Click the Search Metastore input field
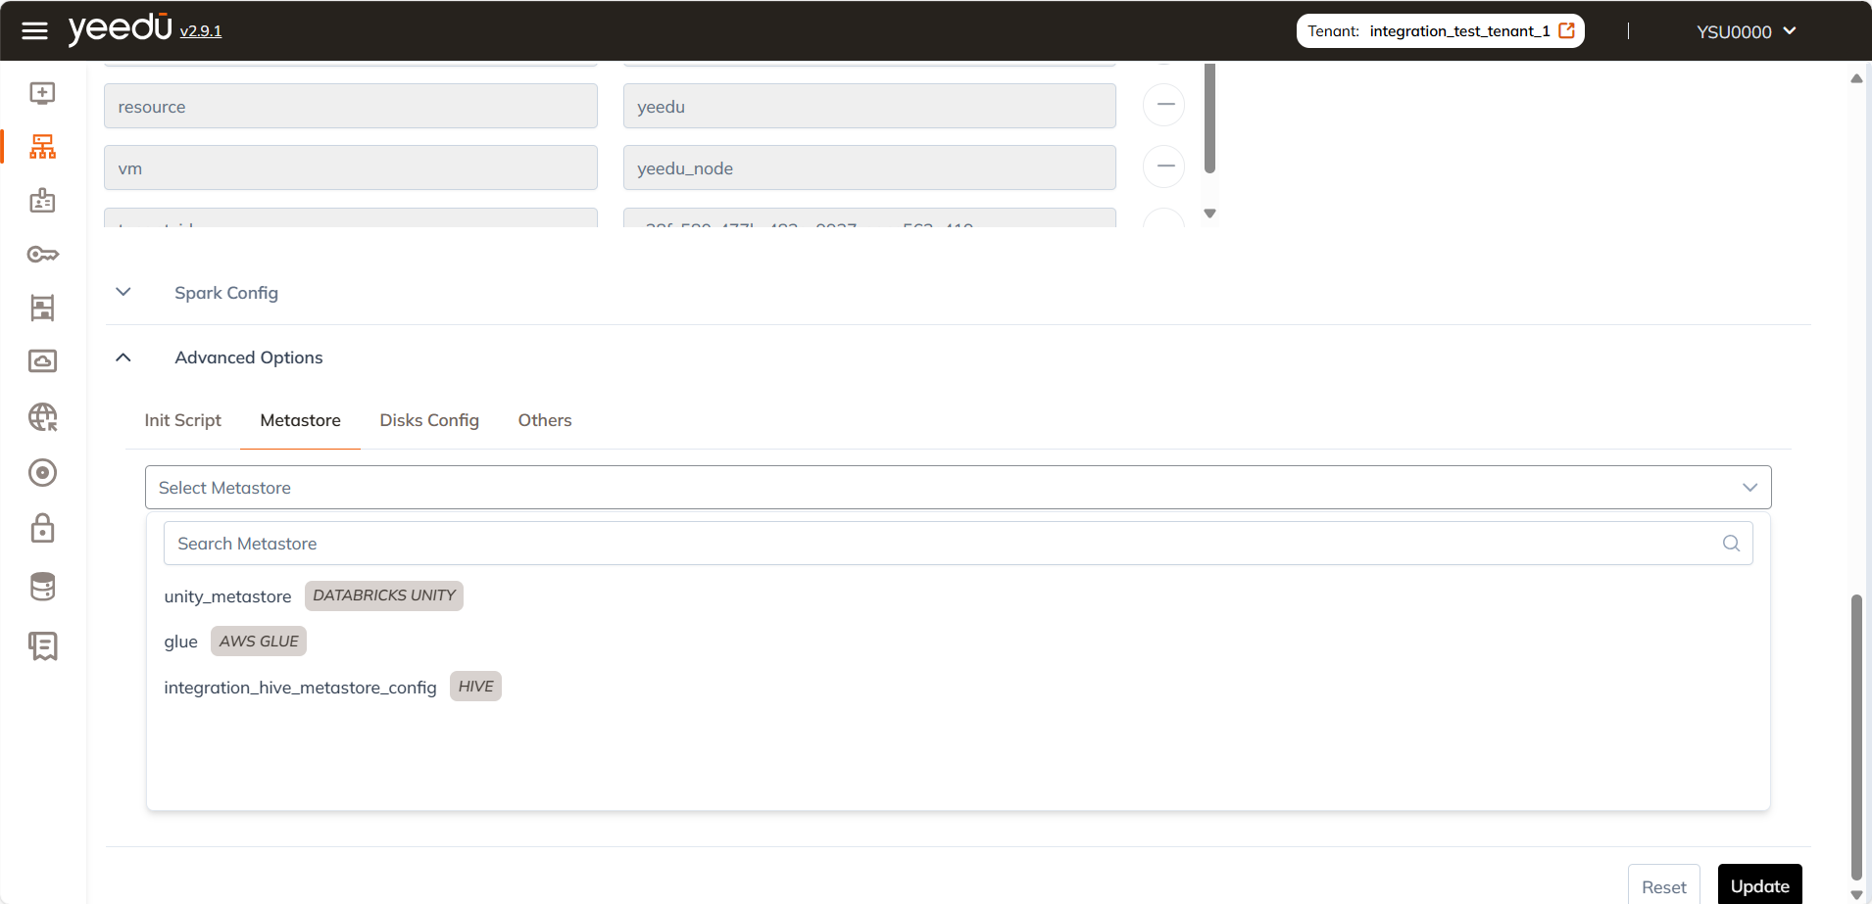Screen dimensions: 1872x904 (x=941, y=544)
